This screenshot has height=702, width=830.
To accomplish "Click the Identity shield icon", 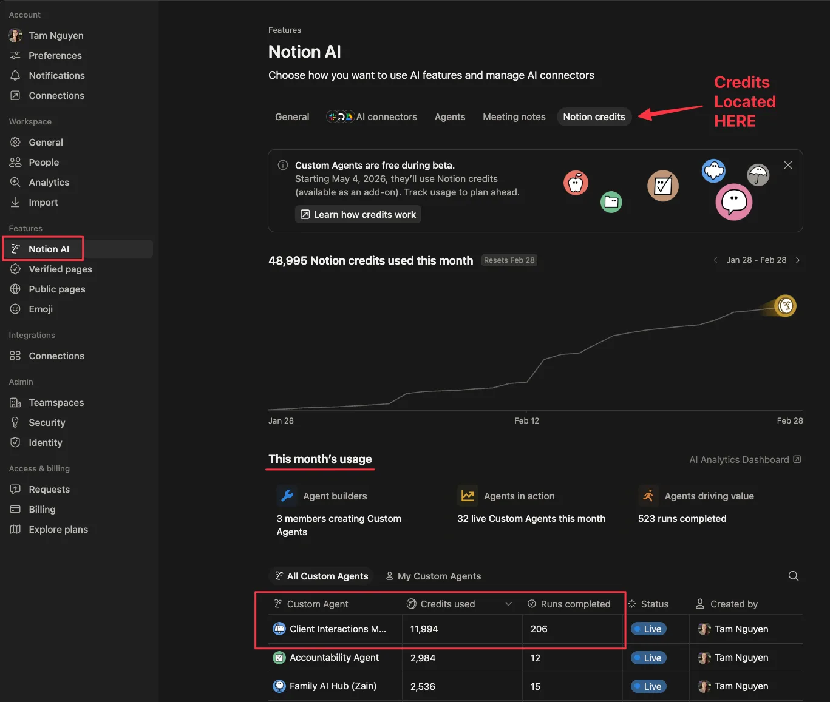I will [15, 442].
